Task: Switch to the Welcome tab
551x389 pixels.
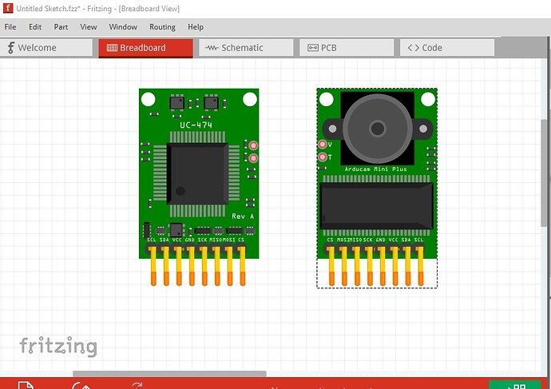Action: click(46, 48)
